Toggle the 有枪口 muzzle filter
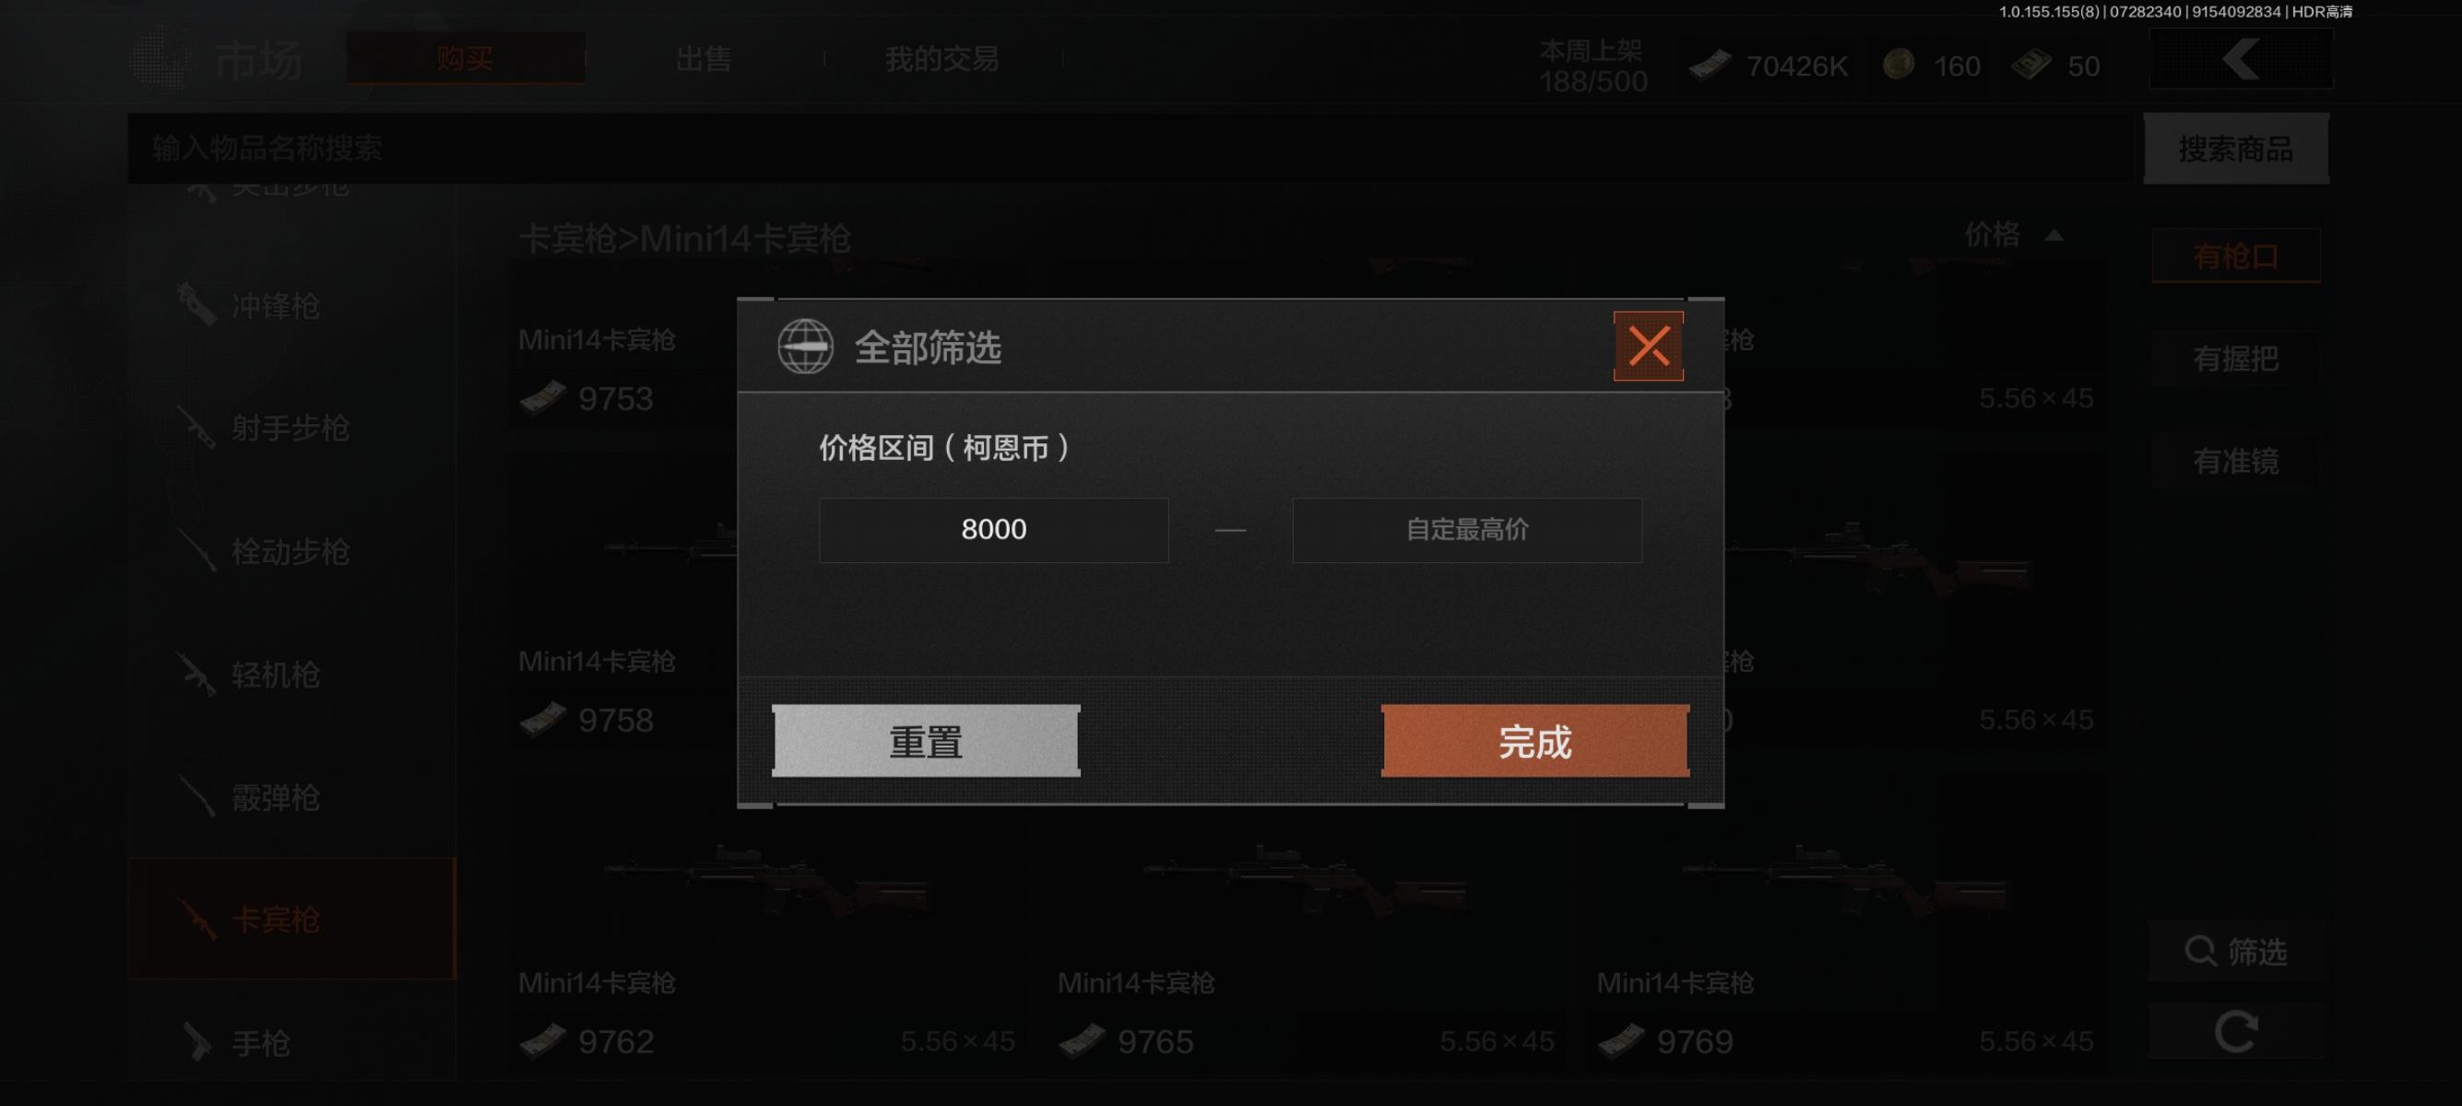The height and width of the screenshot is (1106, 2462). point(2235,256)
